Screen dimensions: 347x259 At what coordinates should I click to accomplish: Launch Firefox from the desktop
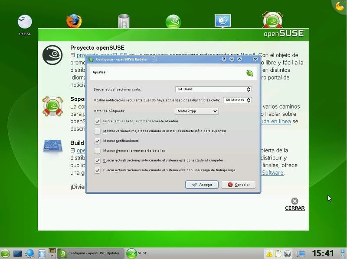pos(74,21)
